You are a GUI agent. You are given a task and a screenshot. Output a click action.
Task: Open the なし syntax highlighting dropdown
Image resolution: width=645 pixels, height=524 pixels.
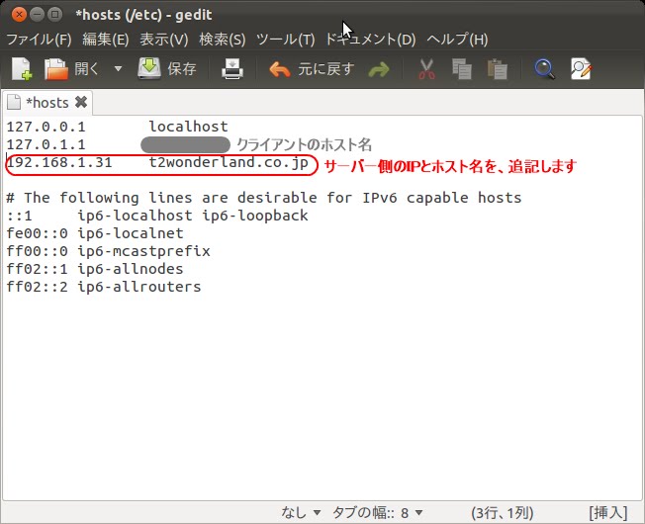click(x=301, y=512)
